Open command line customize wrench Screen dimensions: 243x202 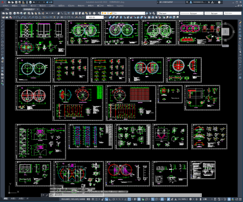pyautogui.click(x=46, y=195)
